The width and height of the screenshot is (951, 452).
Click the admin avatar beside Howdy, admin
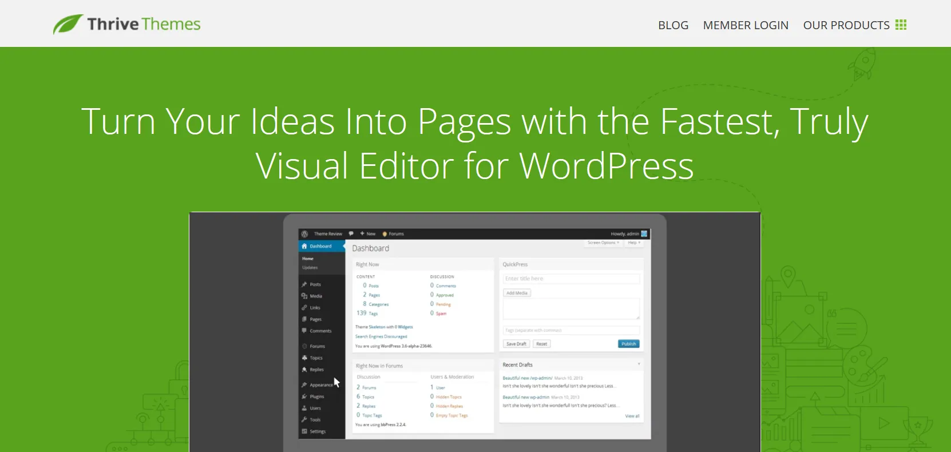[x=644, y=233]
